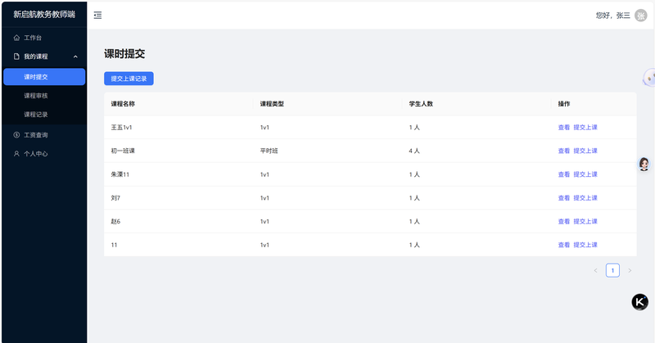Go to previous page arrow
655x343 pixels.
(596, 271)
